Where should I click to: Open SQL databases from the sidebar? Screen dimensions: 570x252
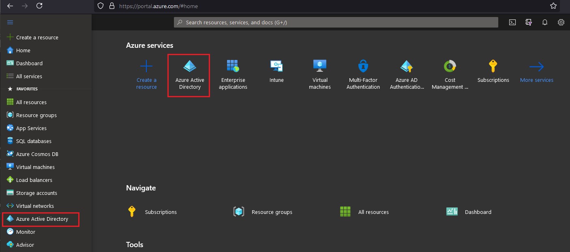point(34,141)
